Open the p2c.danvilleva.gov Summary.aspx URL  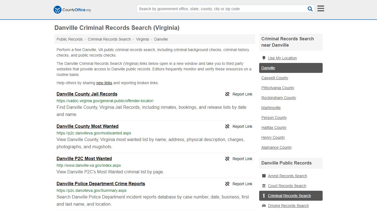point(92,190)
